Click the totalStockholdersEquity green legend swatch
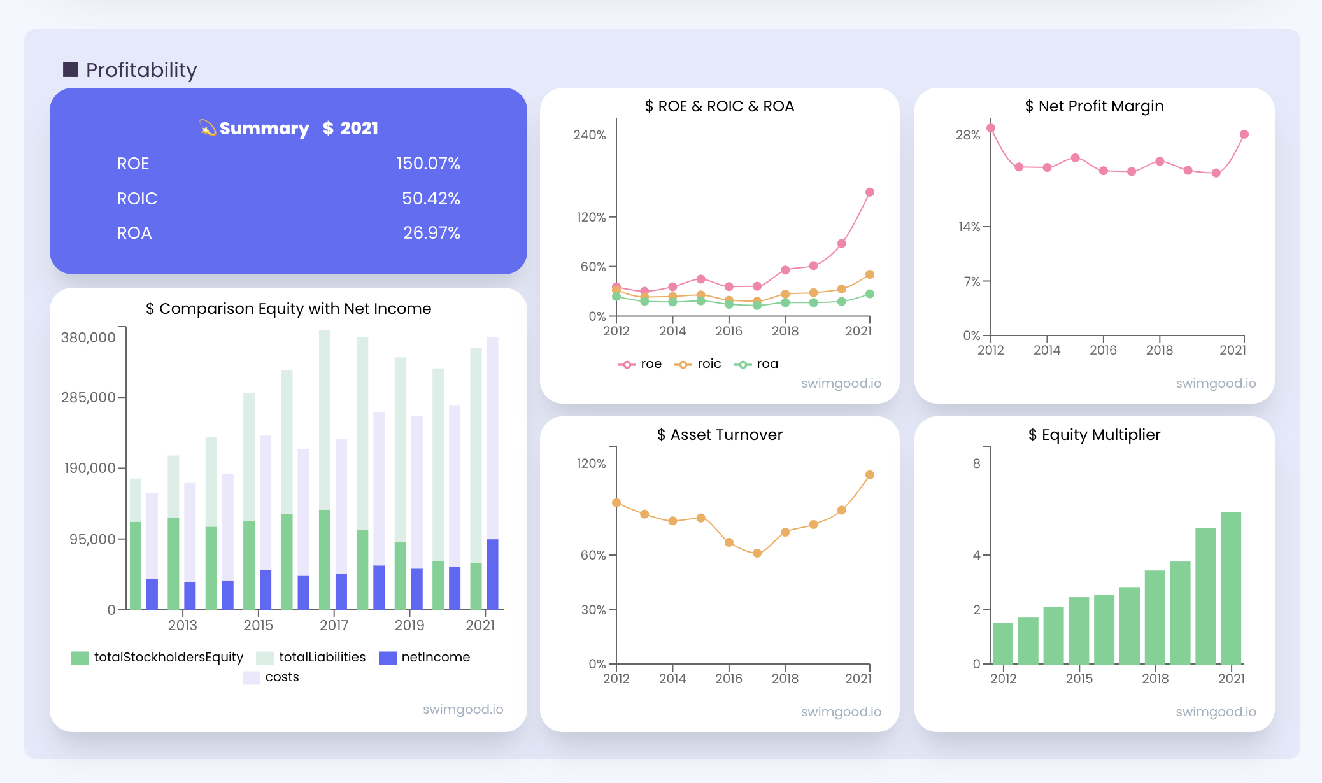This screenshot has height=783, width=1322. [80, 658]
